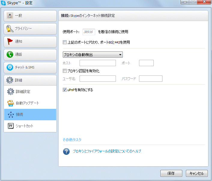The width and height of the screenshot is (212, 181).
Task: Click the キャンセル button
Action: pos(197,173)
